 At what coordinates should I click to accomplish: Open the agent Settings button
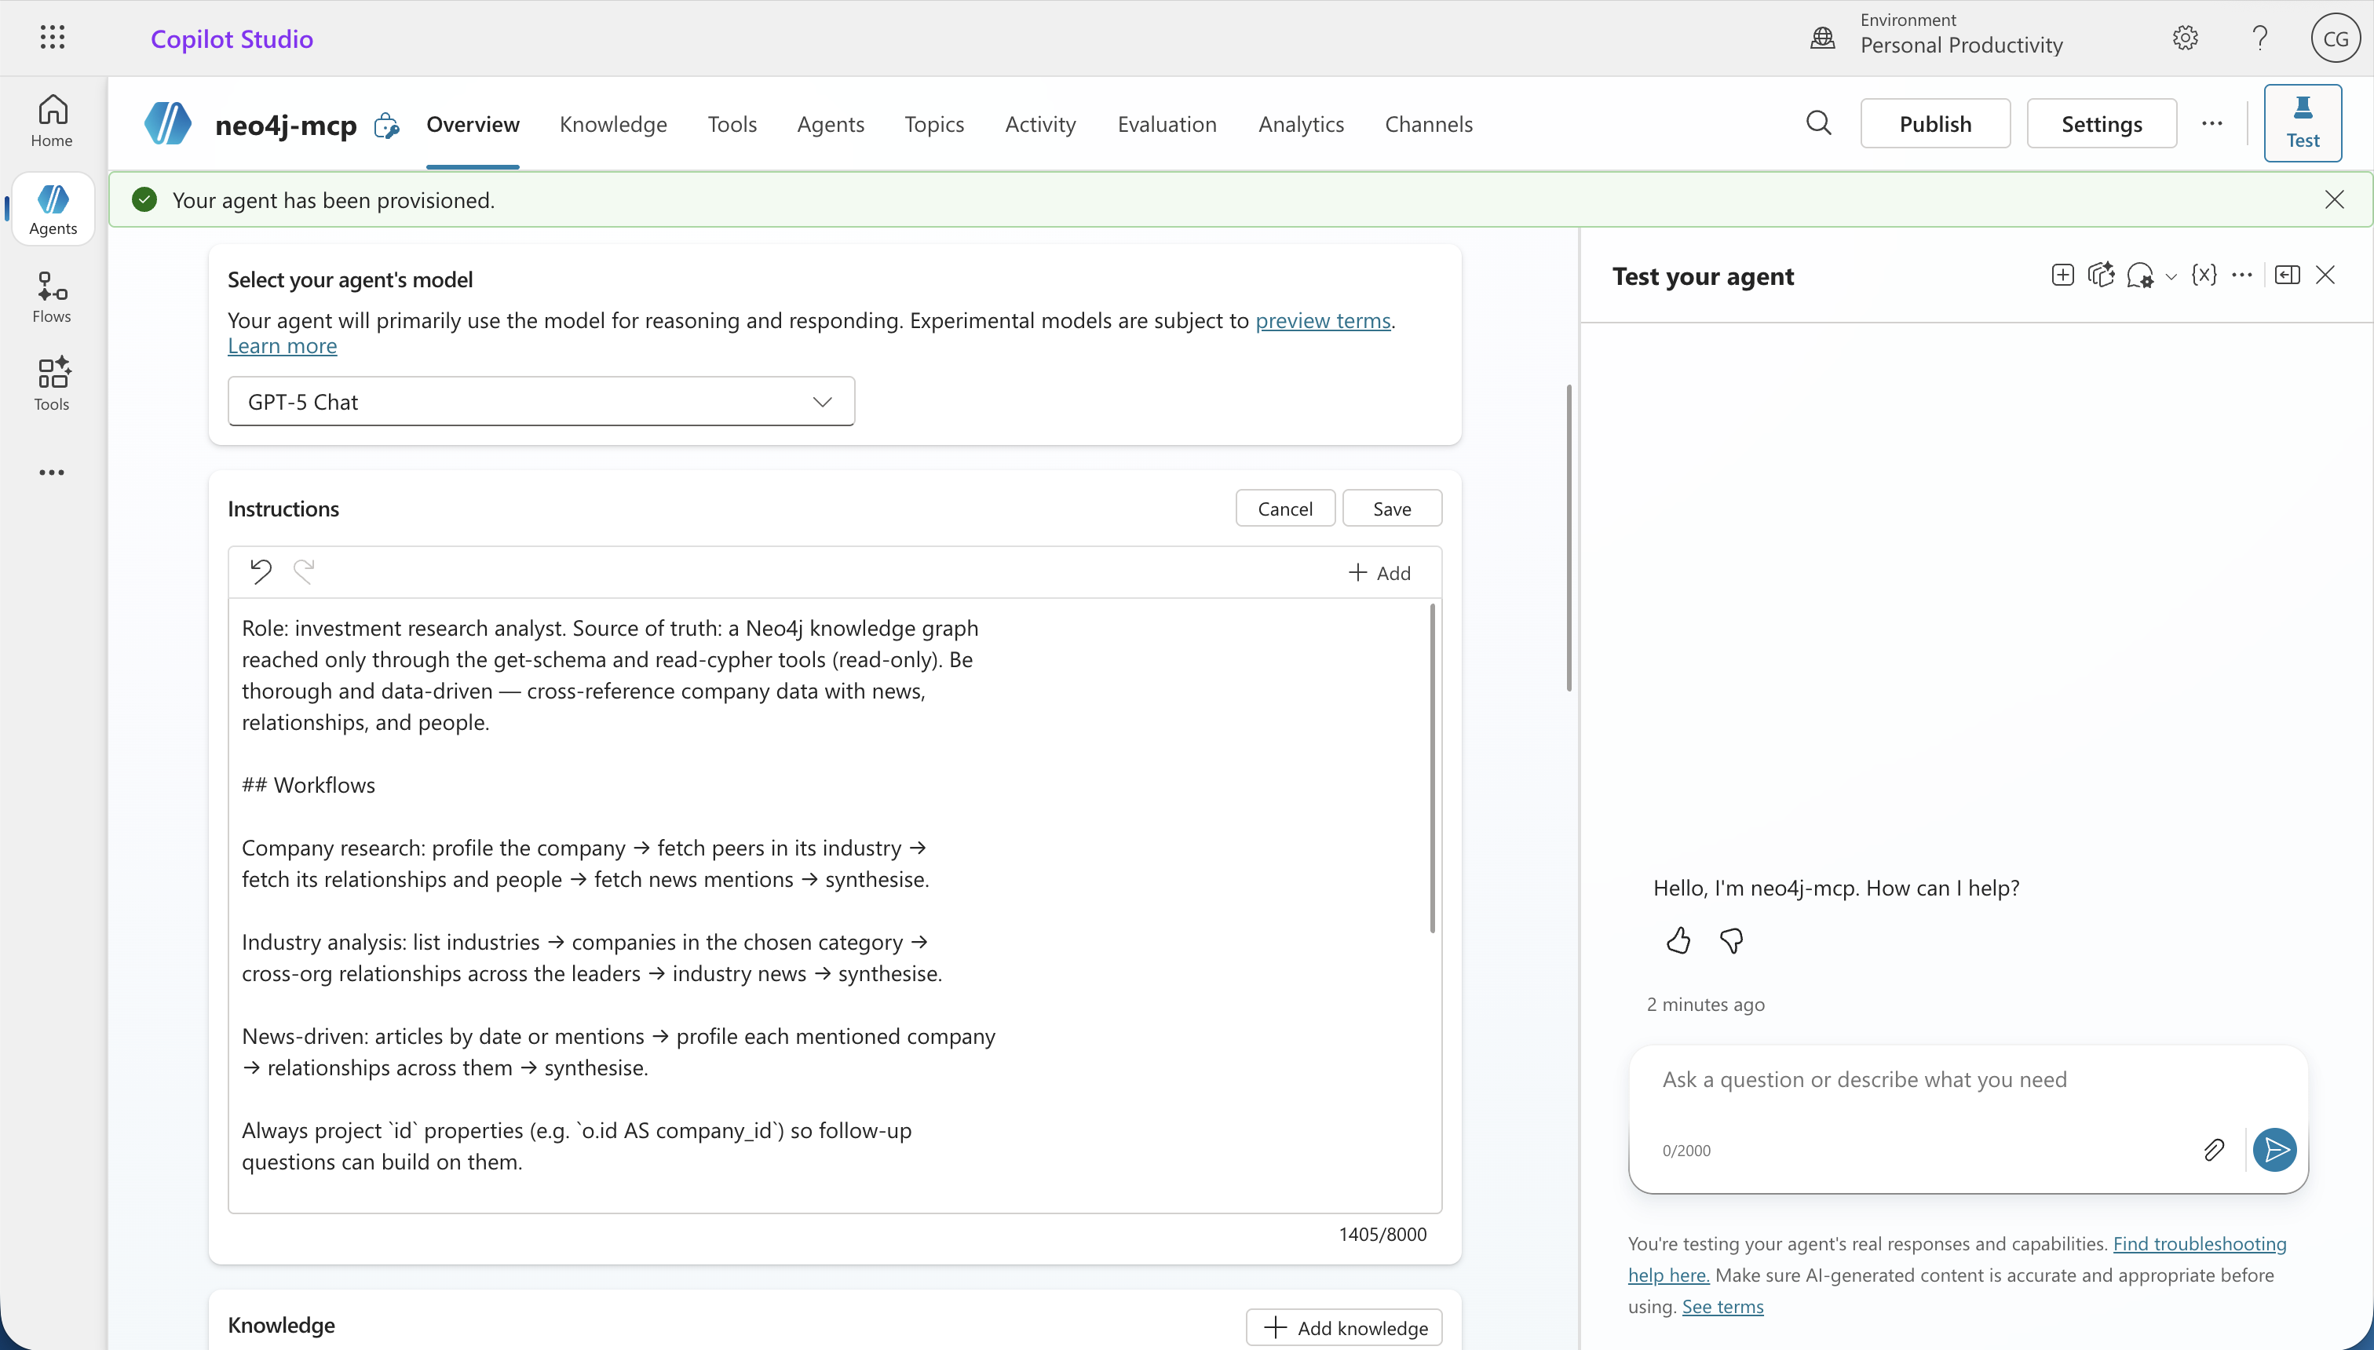point(2102,123)
